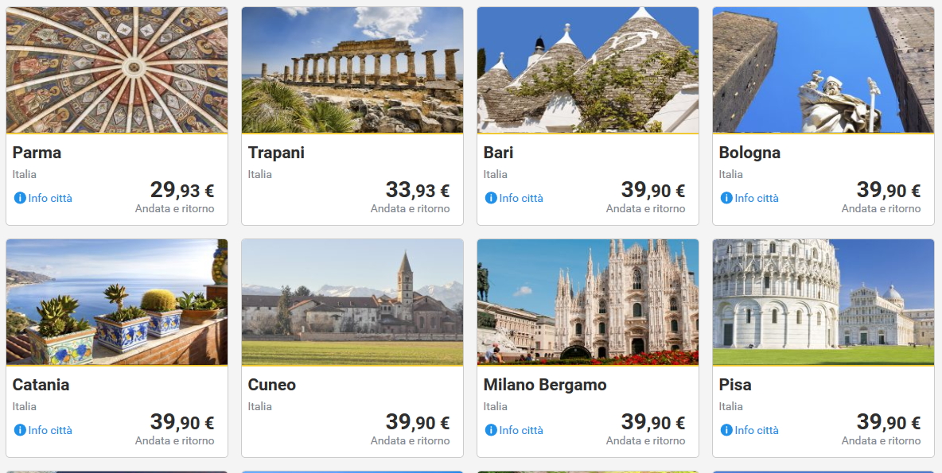Select the Parma 29,93 € price
942x473 pixels.
182,191
